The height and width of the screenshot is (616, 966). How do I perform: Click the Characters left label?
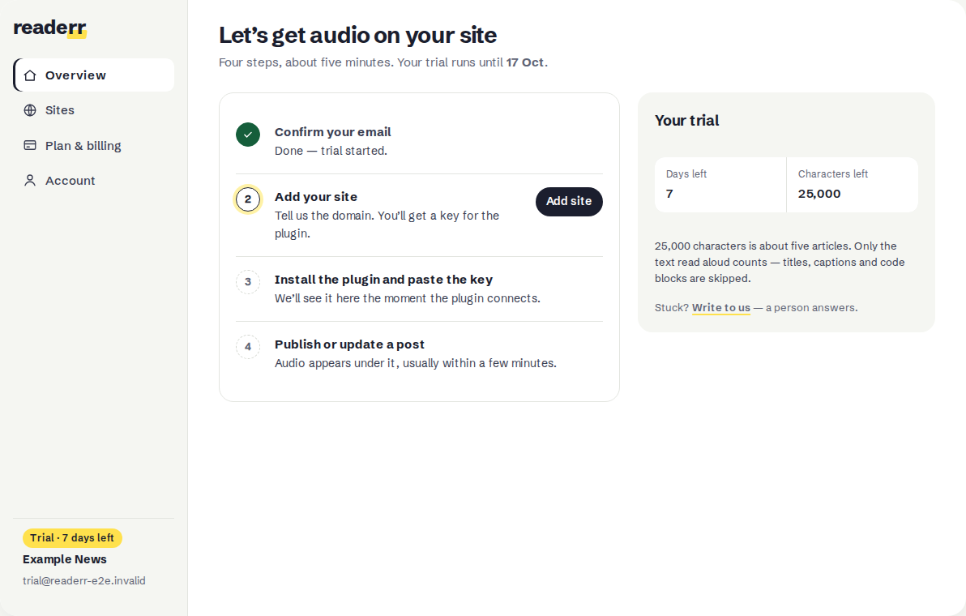[x=833, y=173]
